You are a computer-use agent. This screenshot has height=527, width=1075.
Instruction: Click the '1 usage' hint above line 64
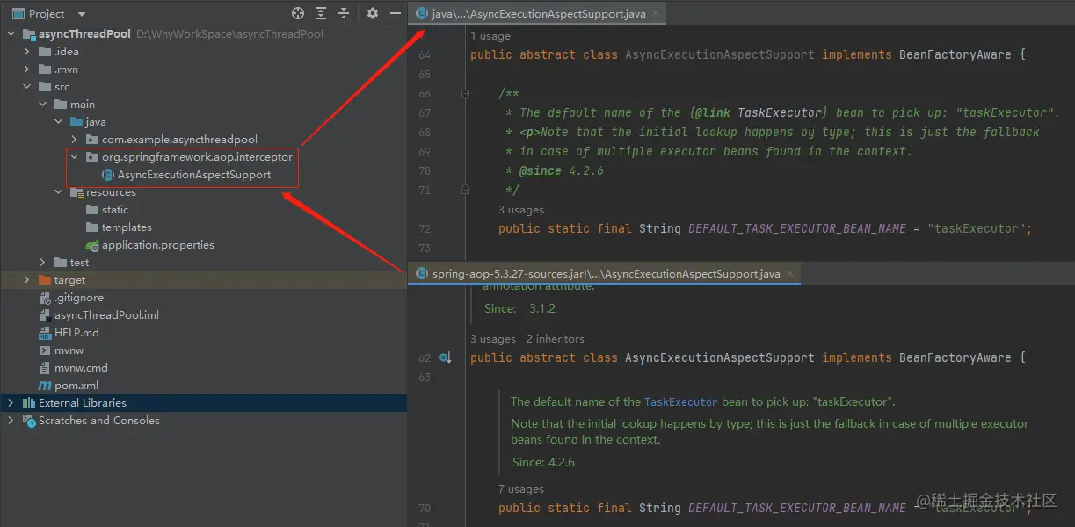click(x=490, y=36)
